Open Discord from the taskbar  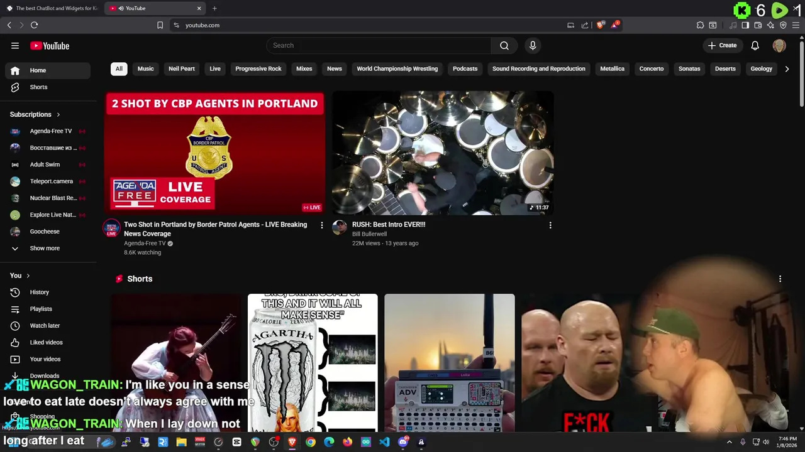pos(403,442)
